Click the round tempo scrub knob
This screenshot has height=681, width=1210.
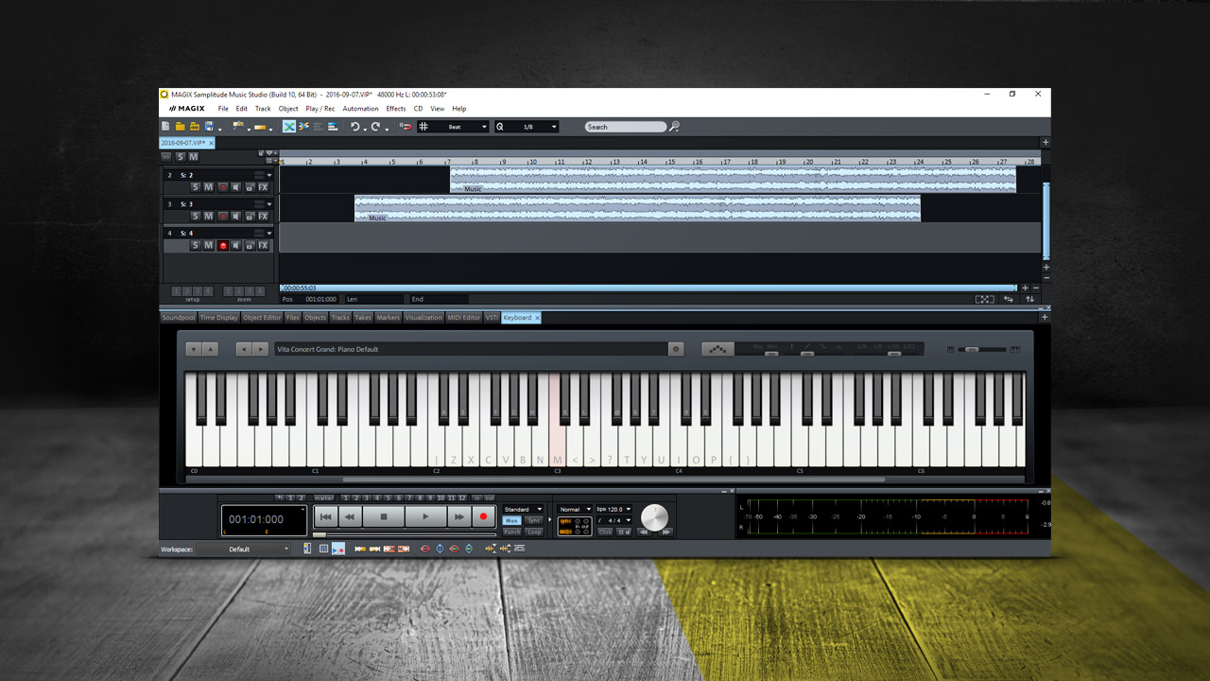654,517
